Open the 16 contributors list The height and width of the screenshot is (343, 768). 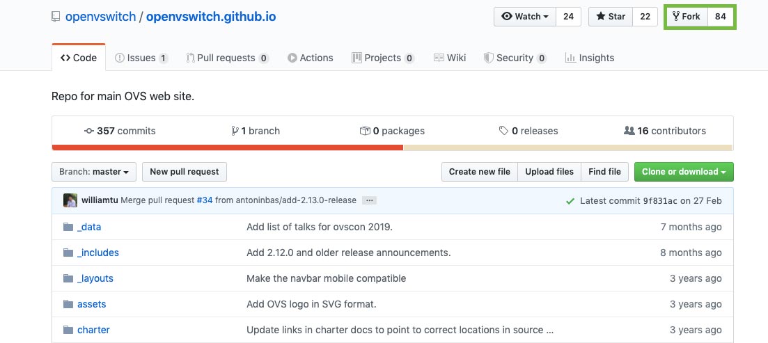click(x=665, y=131)
